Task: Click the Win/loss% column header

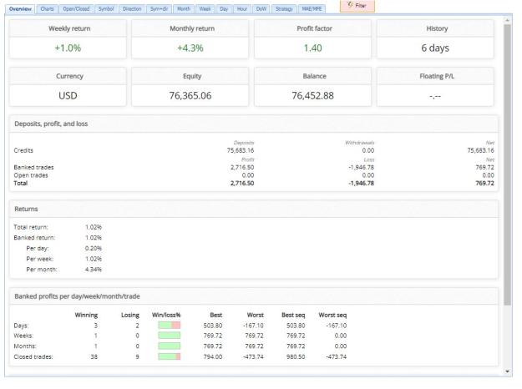Action: 166,316
